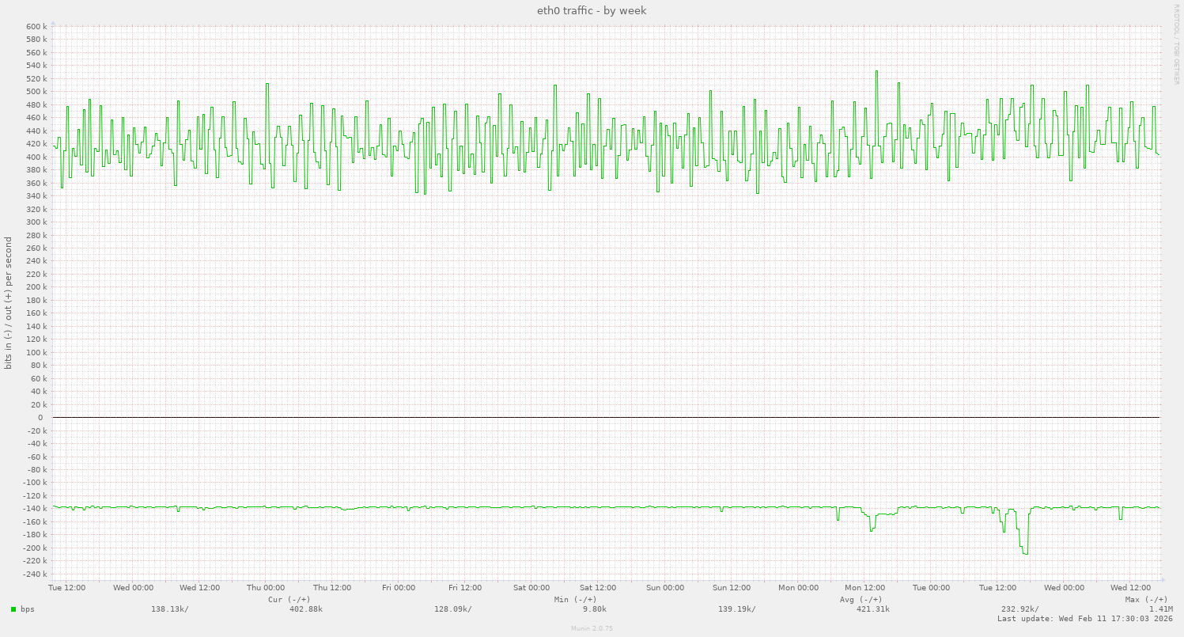This screenshot has height=637, width=1184.
Task: Select the Tue 12:00 axis label
Action: pos(66,587)
